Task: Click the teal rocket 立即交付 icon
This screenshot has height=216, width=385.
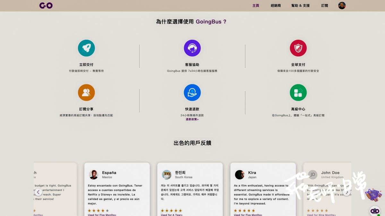Action: pyautogui.click(x=86, y=48)
